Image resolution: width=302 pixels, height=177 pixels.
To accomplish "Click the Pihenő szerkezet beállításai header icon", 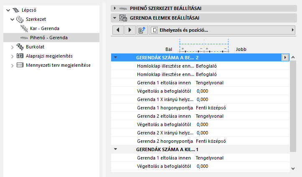I will 123,8.
